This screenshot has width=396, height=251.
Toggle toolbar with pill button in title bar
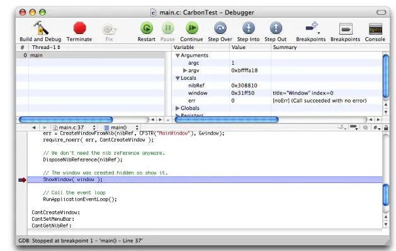381,12
